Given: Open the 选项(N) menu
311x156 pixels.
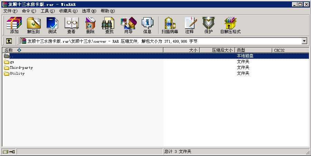Looking at the screenshot, I should pyautogui.click(x=89, y=11).
